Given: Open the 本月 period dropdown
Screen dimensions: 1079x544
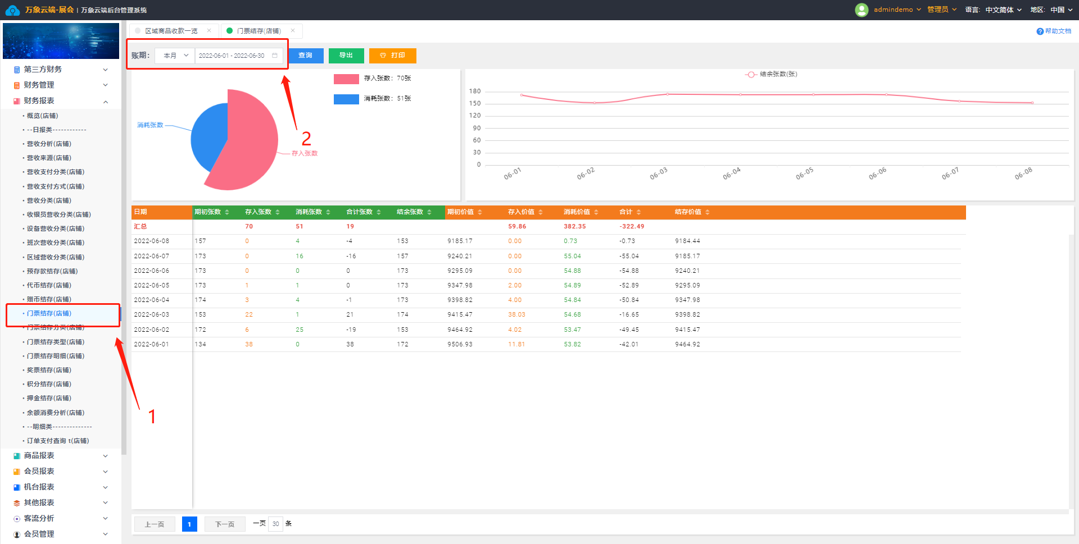Looking at the screenshot, I should [x=175, y=56].
